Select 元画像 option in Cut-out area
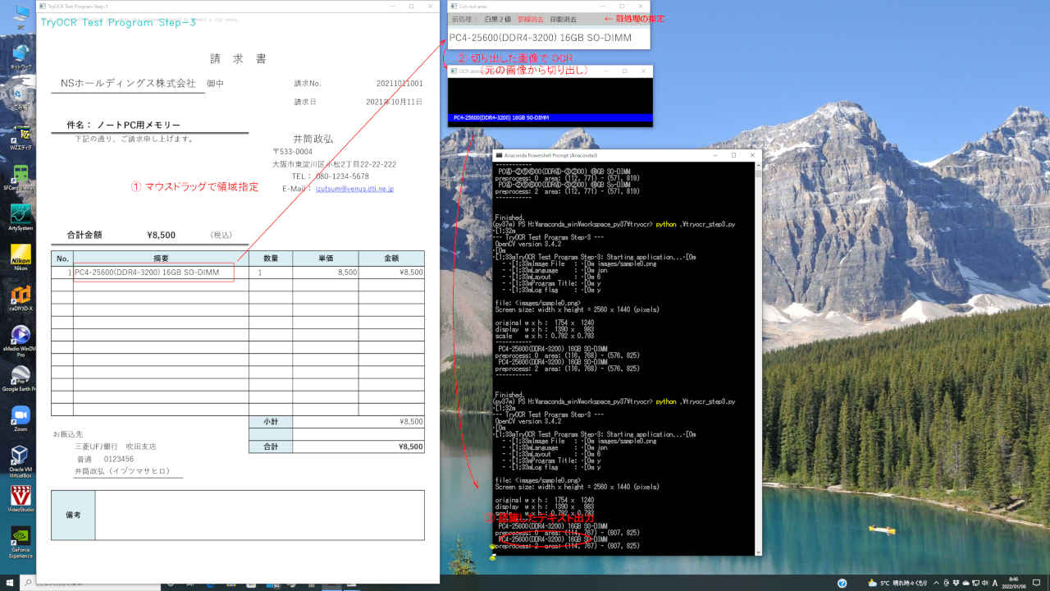The image size is (1050, 591). pyautogui.click(x=461, y=19)
